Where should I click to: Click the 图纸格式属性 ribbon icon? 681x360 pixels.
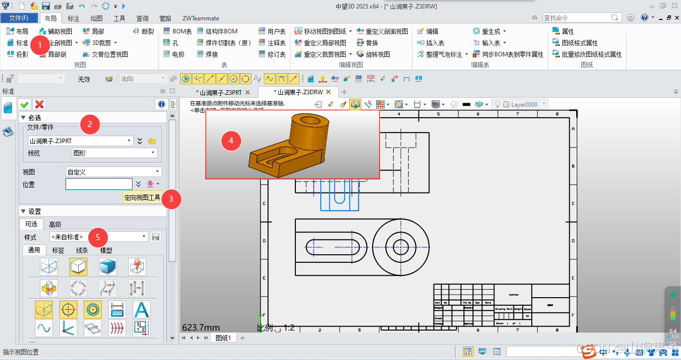pos(556,43)
